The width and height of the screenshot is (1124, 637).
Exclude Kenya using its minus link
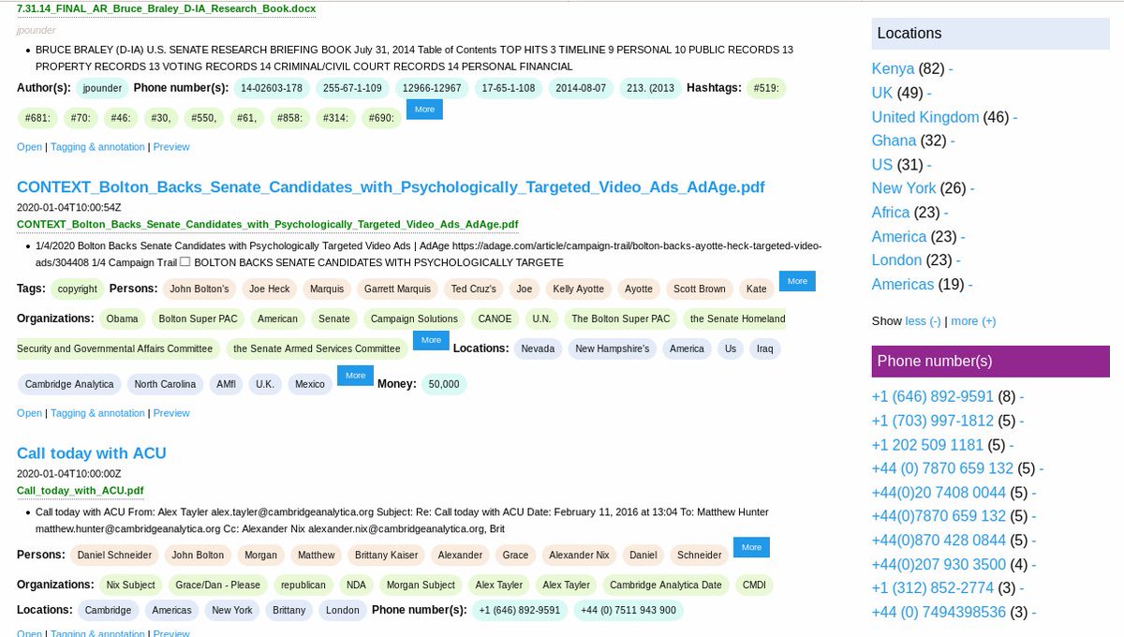pyautogui.click(x=951, y=69)
